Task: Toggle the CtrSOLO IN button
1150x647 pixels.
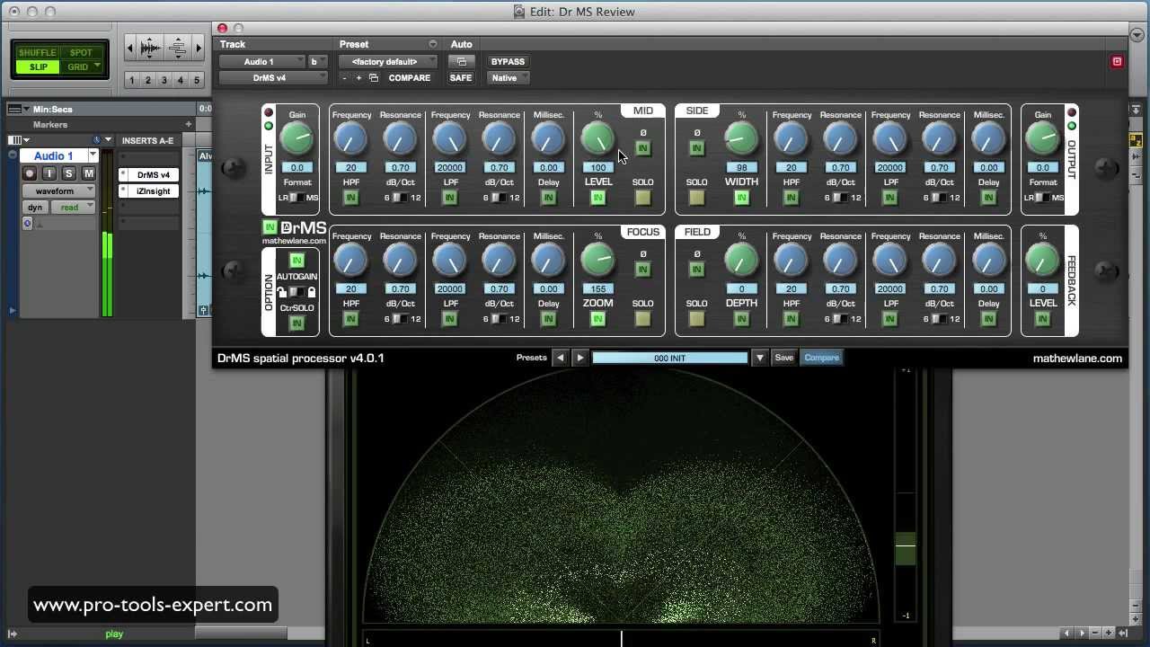Action: tap(296, 323)
